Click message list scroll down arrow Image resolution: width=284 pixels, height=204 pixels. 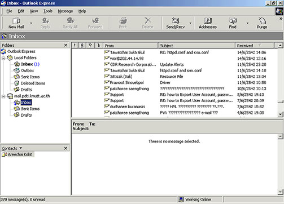point(280,114)
